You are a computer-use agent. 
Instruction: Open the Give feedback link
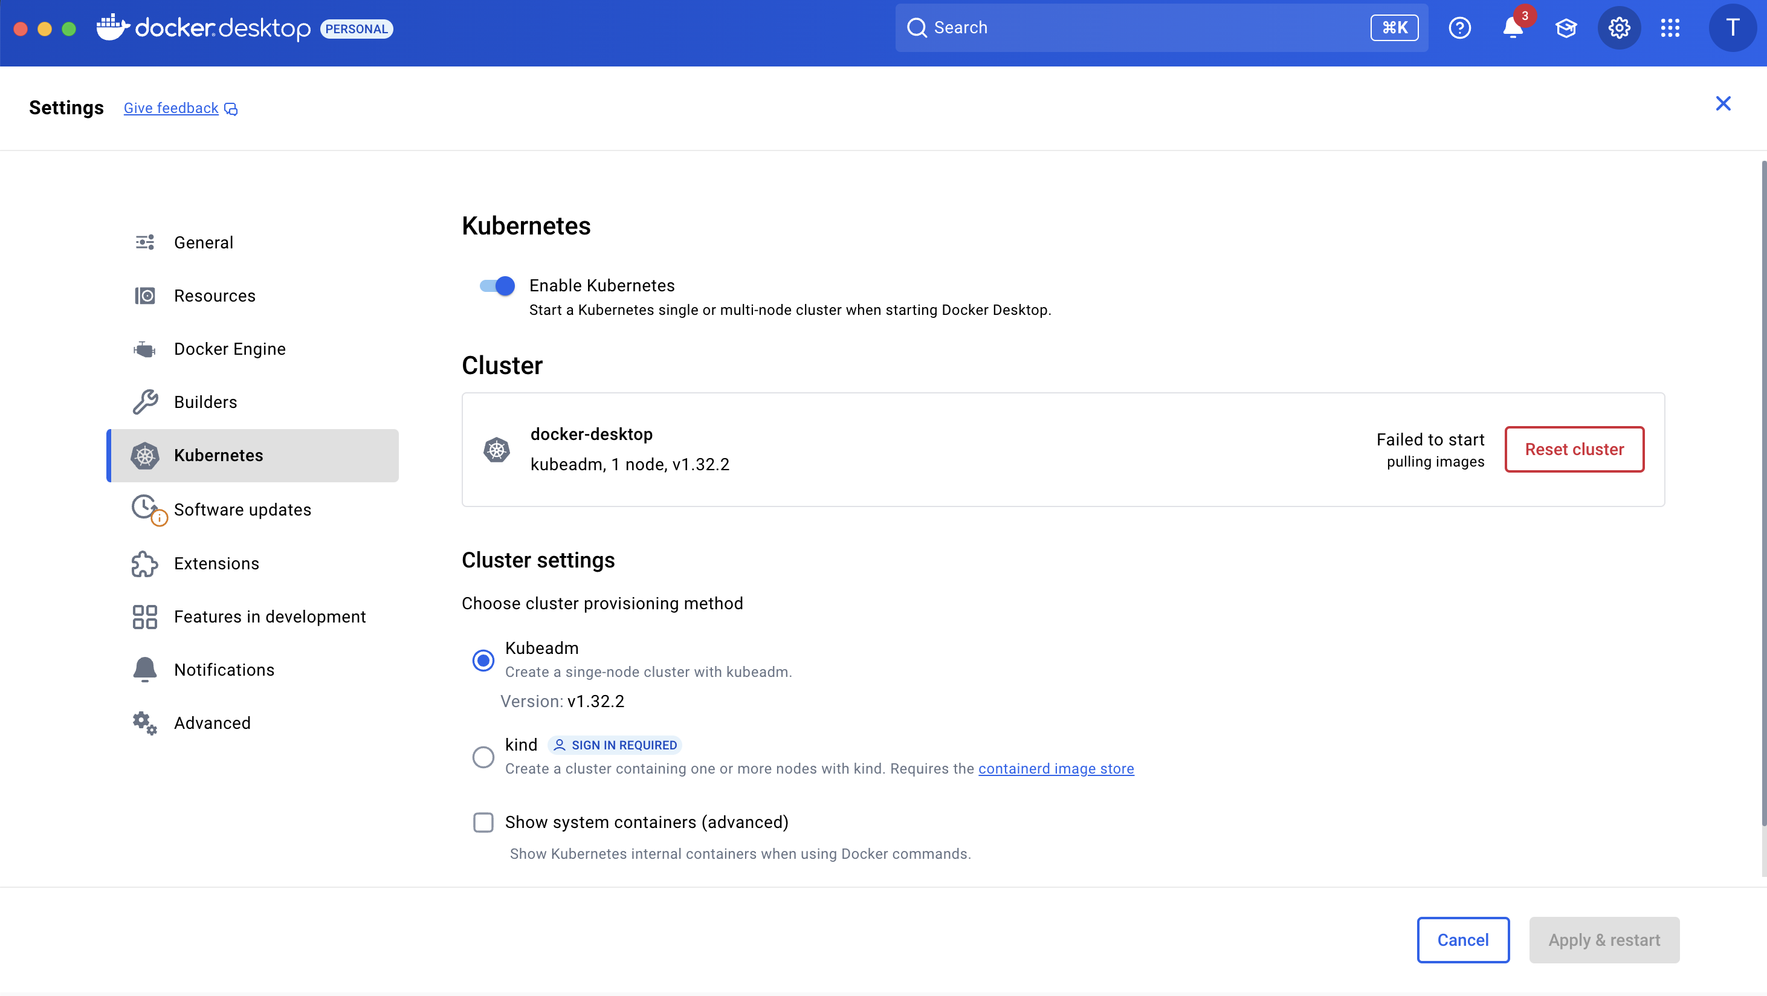(171, 108)
